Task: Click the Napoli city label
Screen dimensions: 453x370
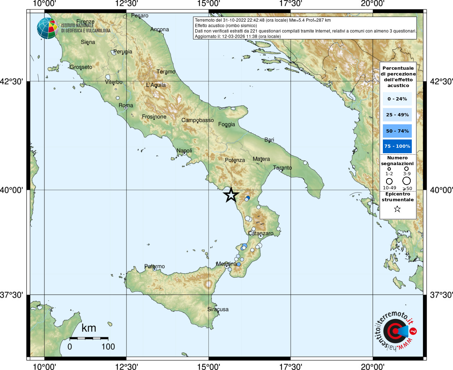Action: click(184, 151)
